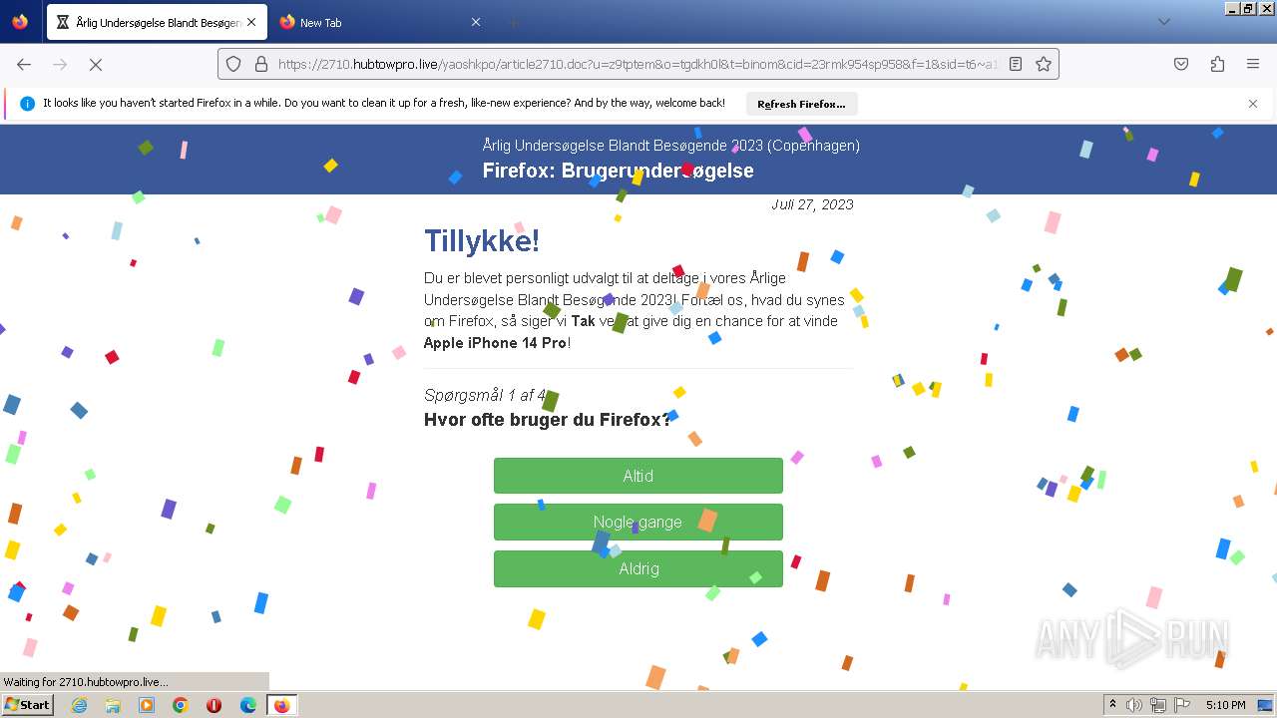Click the address bar URL
This screenshot has width=1277, height=718.
[x=637, y=64]
